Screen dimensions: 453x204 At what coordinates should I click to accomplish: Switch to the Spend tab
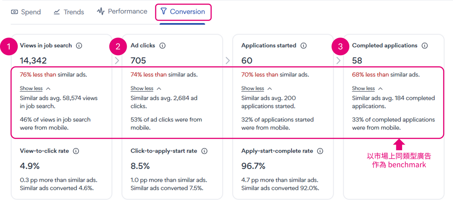[26, 12]
